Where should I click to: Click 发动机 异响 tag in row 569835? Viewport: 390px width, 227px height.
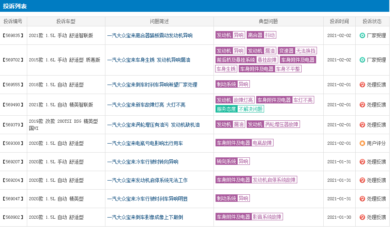230,35
